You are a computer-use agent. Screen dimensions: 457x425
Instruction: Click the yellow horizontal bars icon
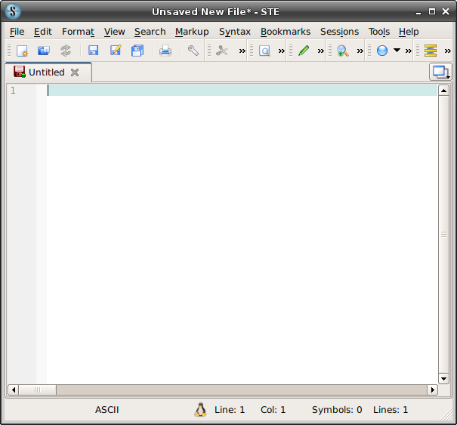[x=431, y=51]
